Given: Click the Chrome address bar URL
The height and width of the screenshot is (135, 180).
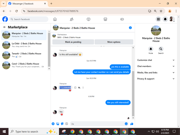Looking at the screenshot, I should (53, 11).
